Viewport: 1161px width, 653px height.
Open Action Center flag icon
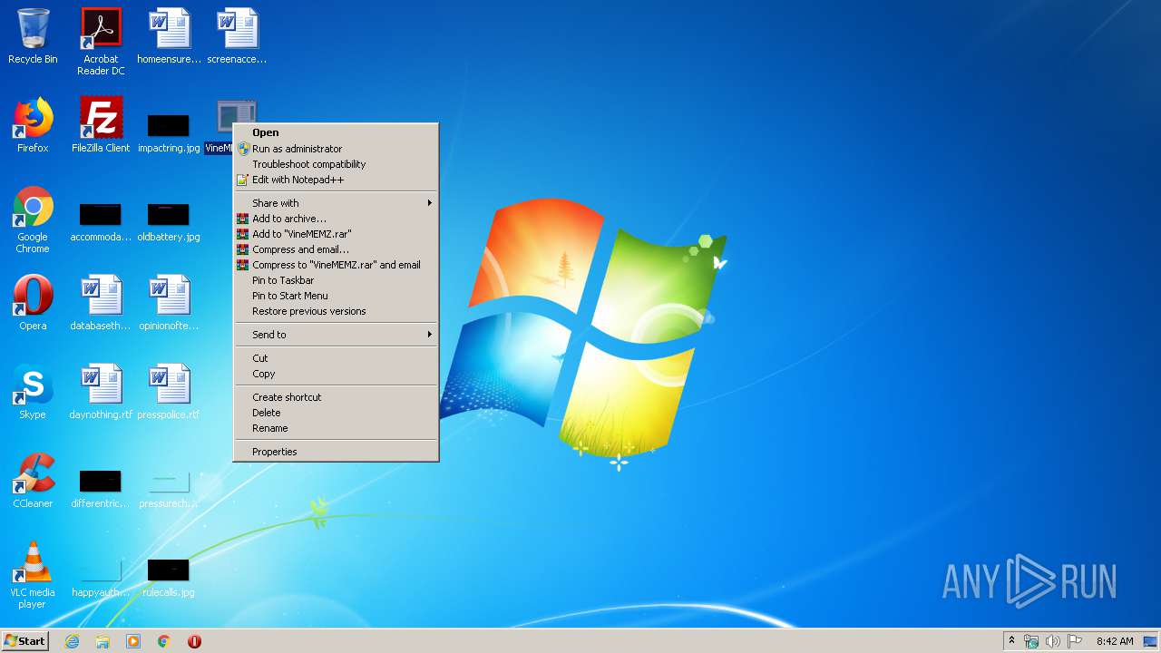tap(1074, 641)
